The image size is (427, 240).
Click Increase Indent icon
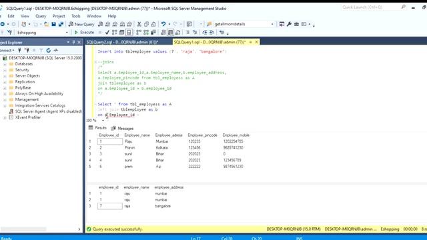[211, 33]
